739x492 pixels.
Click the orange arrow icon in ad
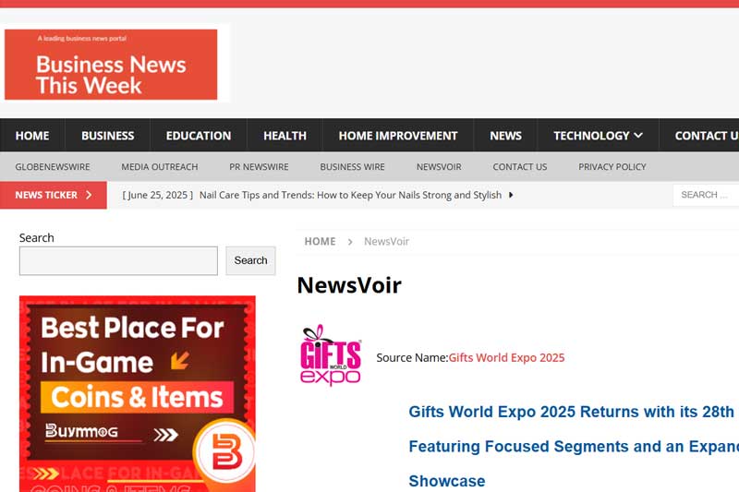tap(179, 361)
